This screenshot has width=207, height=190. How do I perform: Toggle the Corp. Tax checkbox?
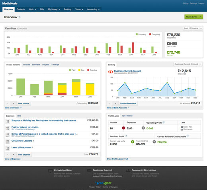pyautogui.click(x=182, y=127)
